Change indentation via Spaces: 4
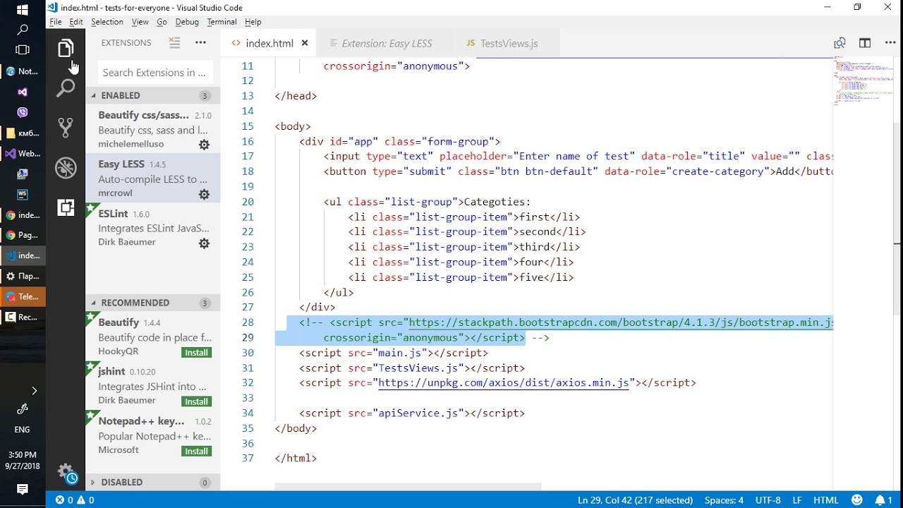903x508 pixels. pos(724,500)
